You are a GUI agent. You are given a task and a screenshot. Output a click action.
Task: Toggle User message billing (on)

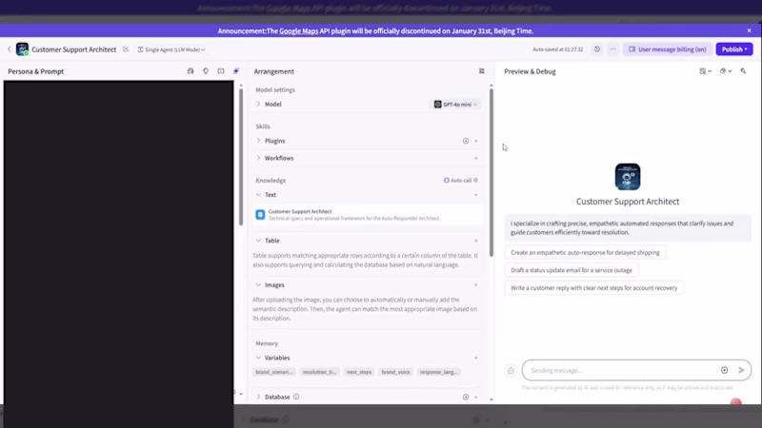668,49
